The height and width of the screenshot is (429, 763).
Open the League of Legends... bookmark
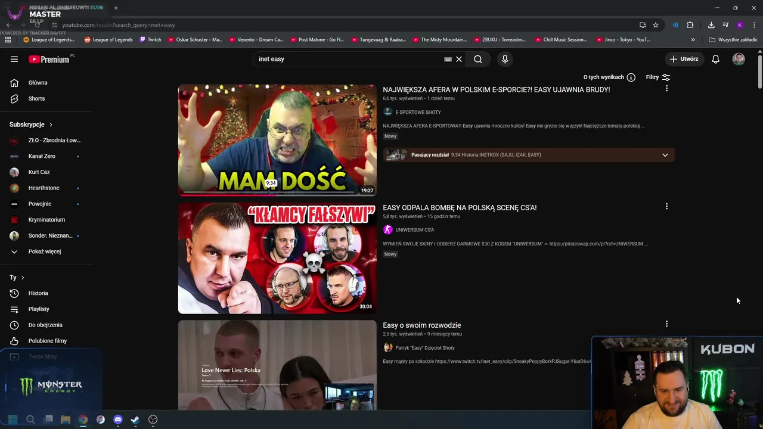pos(49,40)
